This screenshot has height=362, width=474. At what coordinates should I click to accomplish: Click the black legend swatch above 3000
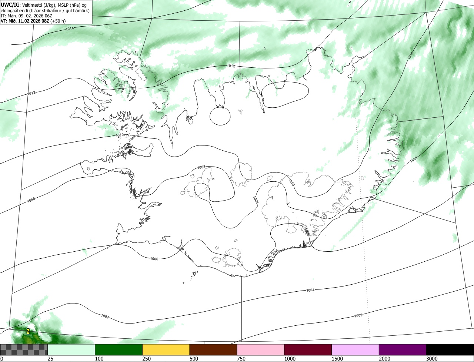[450, 350]
